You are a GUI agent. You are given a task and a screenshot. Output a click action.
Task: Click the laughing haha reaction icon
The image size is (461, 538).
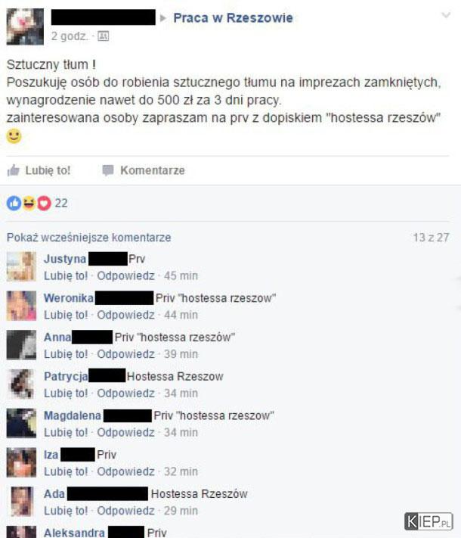[x=29, y=203]
